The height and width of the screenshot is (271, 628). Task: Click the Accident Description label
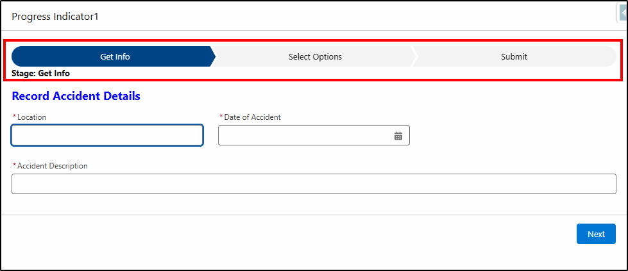click(53, 166)
